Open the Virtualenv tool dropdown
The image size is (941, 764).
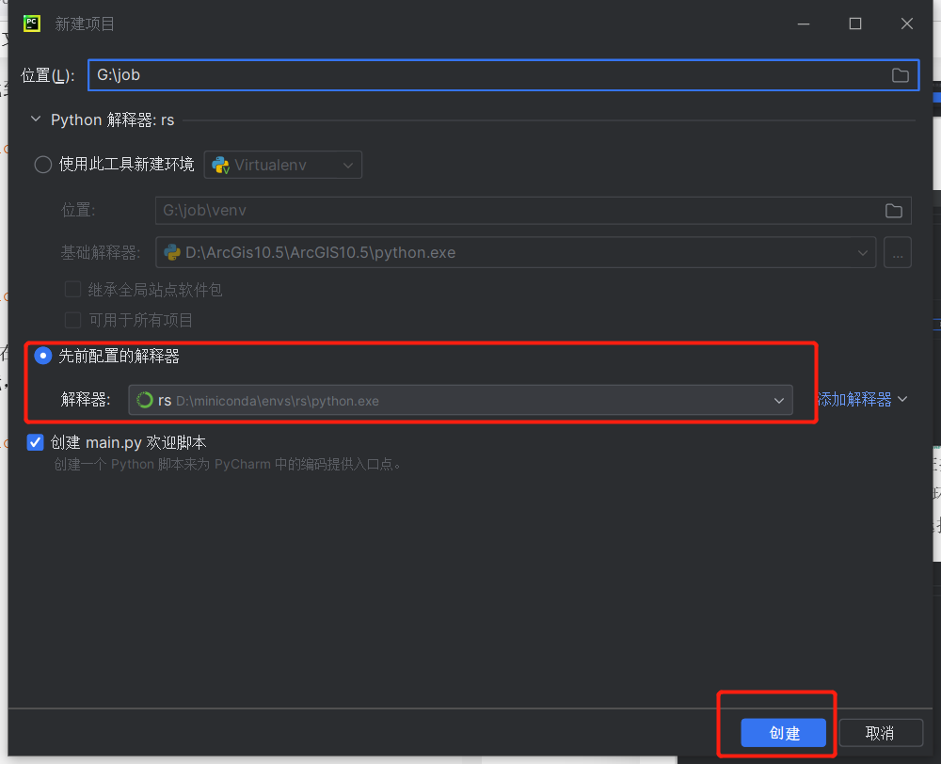click(x=282, y=165)
